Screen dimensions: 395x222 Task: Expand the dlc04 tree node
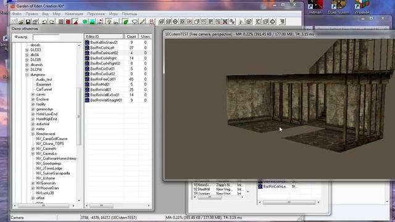point(27,55)
